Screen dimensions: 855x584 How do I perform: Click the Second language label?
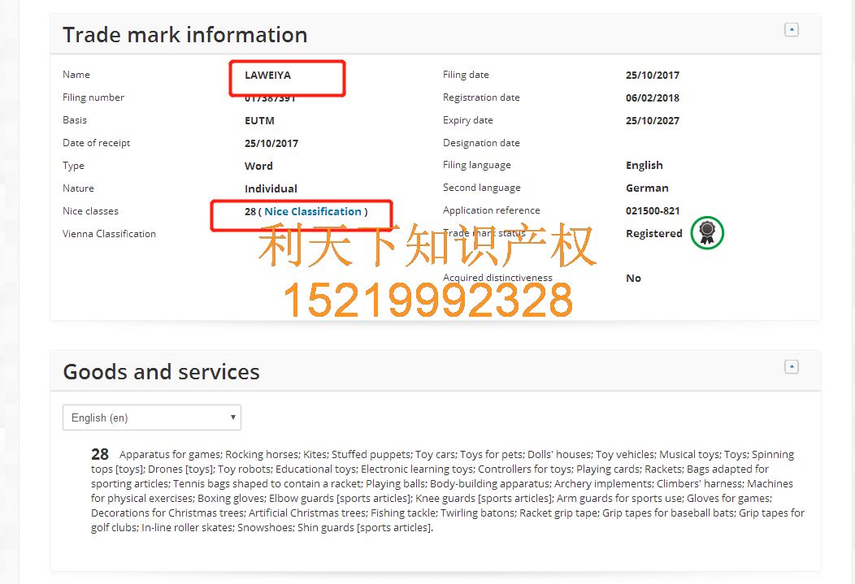click(x=481, y=188)
